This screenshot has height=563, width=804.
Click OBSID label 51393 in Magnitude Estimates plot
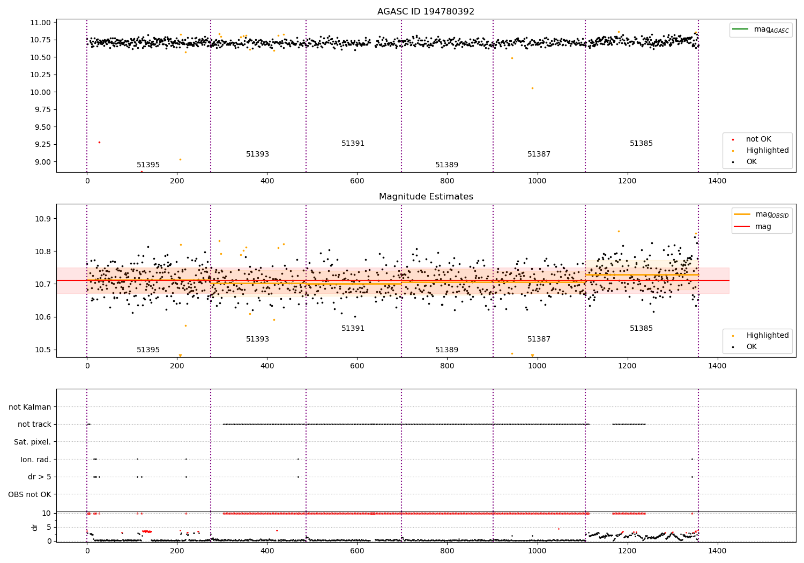click(257, 339)
